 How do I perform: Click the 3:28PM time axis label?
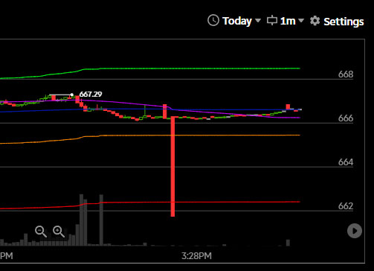point(196,256)
